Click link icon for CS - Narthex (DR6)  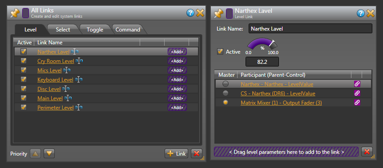tap(357, 93)
